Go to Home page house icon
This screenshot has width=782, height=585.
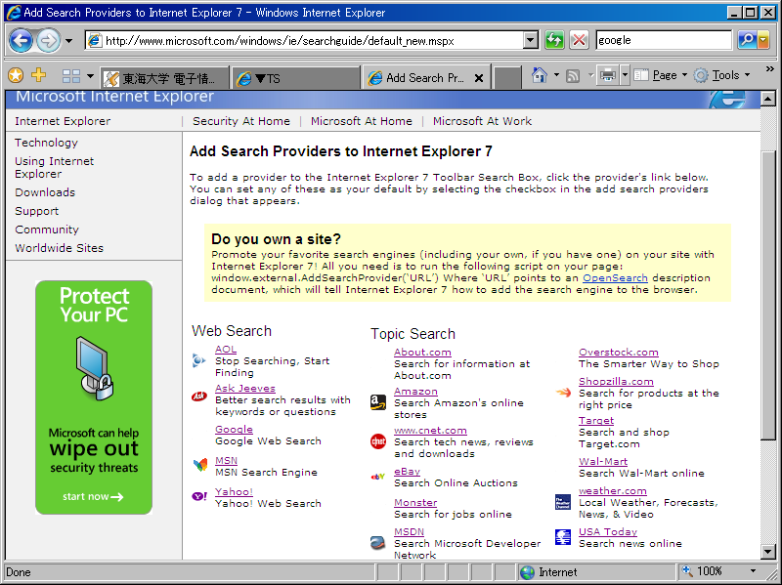pyautogui.click(x=540, y=75)
